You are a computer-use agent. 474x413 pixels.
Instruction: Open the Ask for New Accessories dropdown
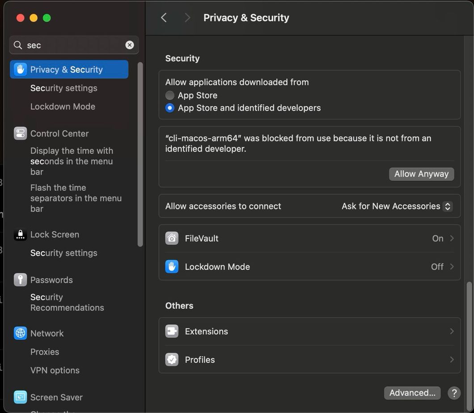397,206
